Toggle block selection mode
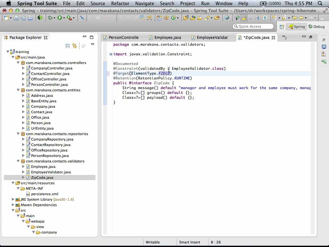Viewport: 329px width, 247px height. (x=258, y=18)
